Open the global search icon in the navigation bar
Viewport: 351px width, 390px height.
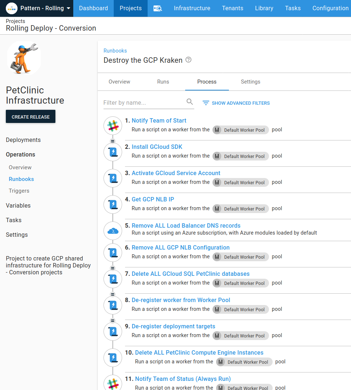157,8
